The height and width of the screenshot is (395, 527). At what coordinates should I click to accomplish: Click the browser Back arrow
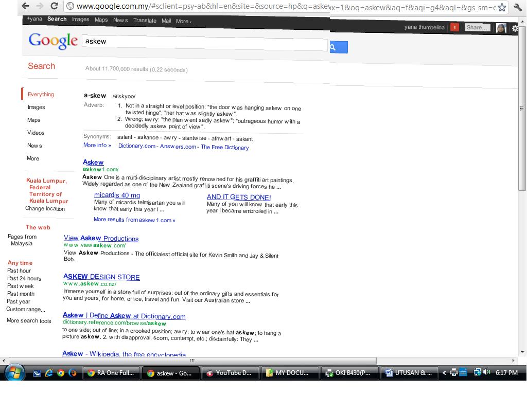pos(25,6)
